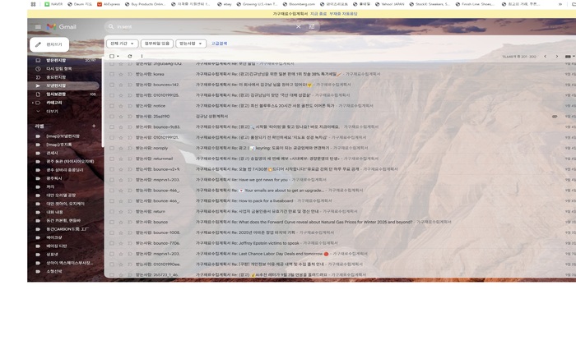Image resolution: width=576 pixels, height=345 pixels.
Task: Click the refresh icon above the mail list
Action: 129,57
